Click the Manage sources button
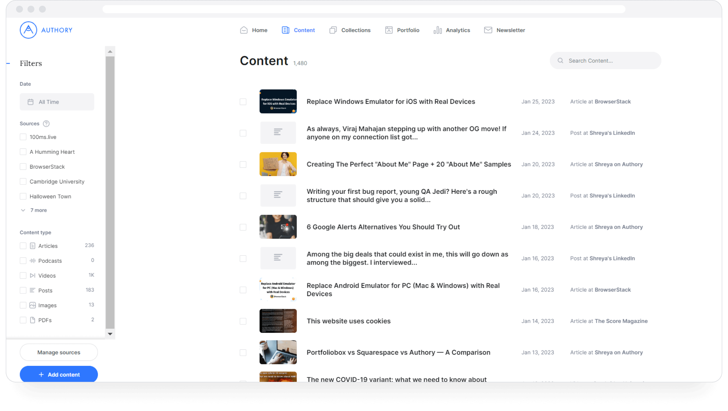This screenshot has height=411, width=728. [x=59, y=352]
